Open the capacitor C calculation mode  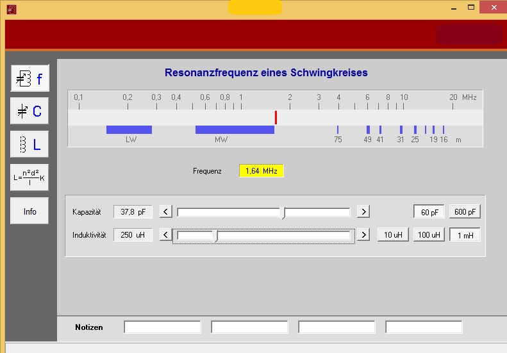[29, 111]
